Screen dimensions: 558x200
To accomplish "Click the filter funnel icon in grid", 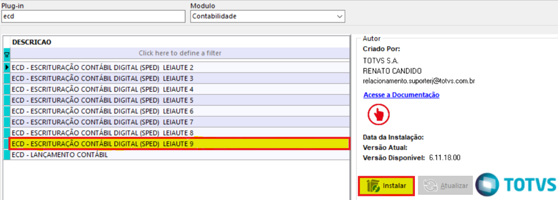I will 7,54.
